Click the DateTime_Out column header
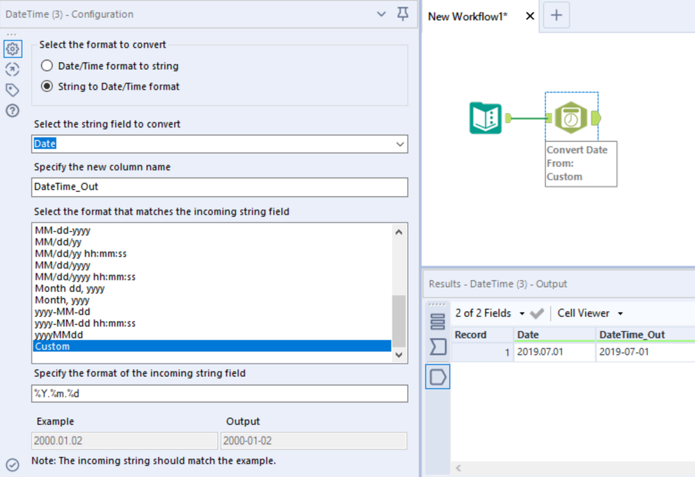This screenshot has width=695, height=477. click(646, 335)
